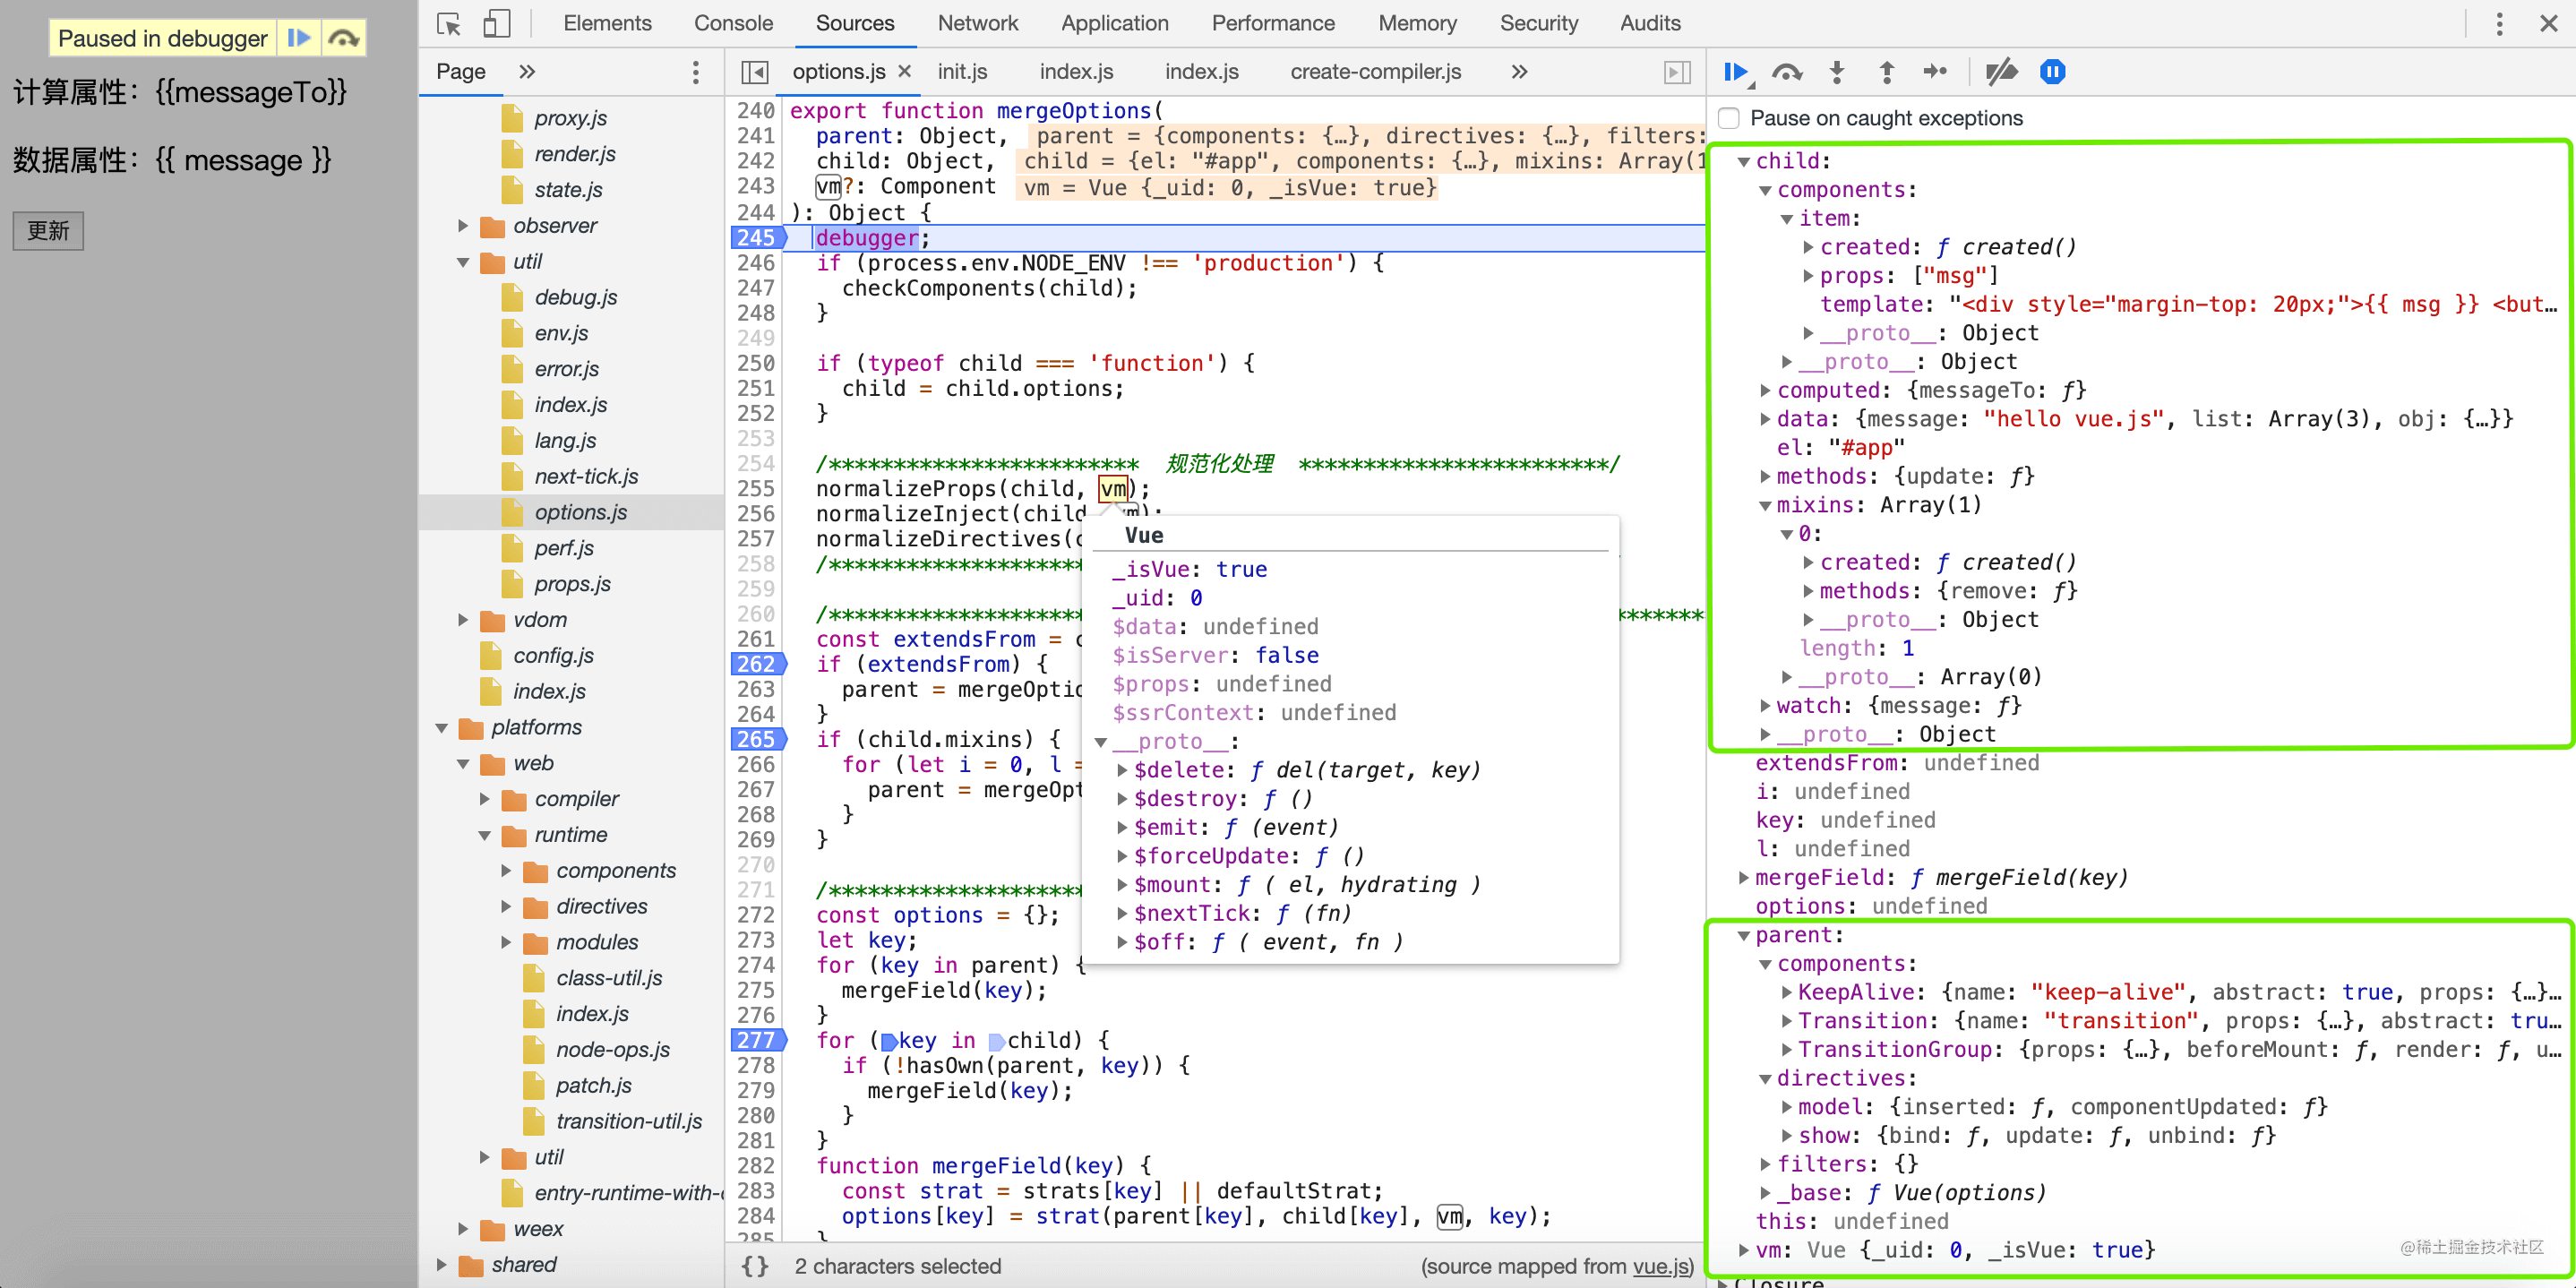Open the Network tab
Image resolution: width=2576 pixels, height=1288 pixels.
point(977,23)
